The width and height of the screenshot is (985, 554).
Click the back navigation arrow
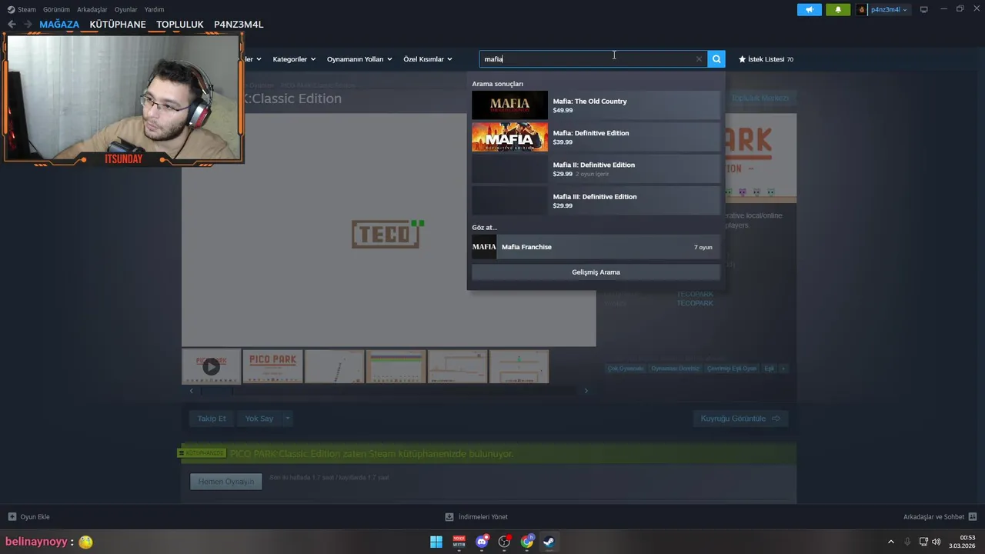pos(12,25)
